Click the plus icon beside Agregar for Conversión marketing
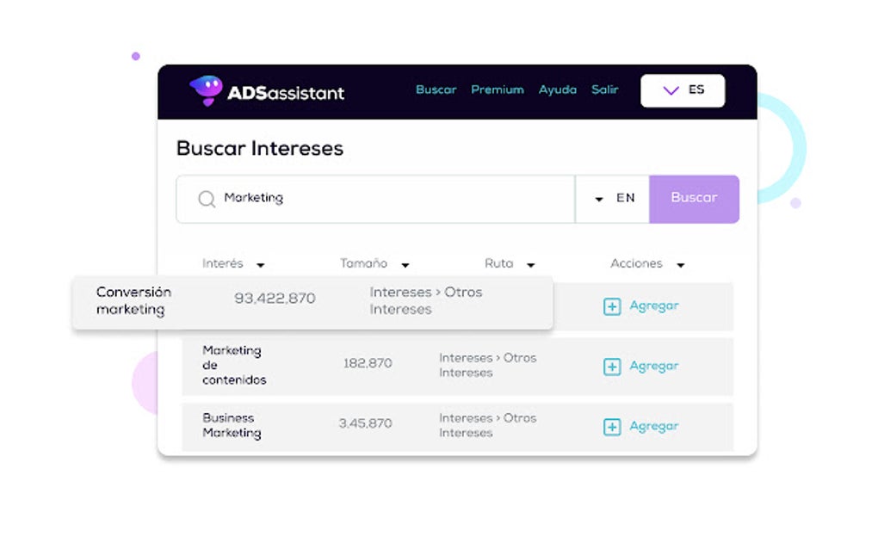This screenshot has width=878, height=549. coord(612,306)
